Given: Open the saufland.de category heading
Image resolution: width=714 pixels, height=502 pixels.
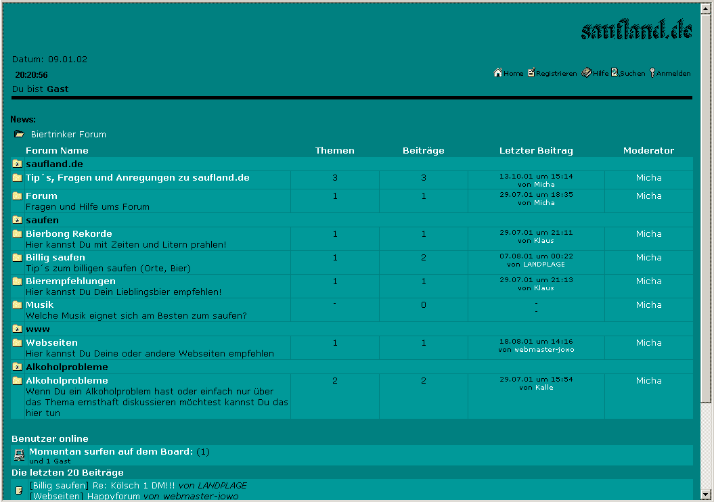Looking at the screenshot, I should click(54, 164).
